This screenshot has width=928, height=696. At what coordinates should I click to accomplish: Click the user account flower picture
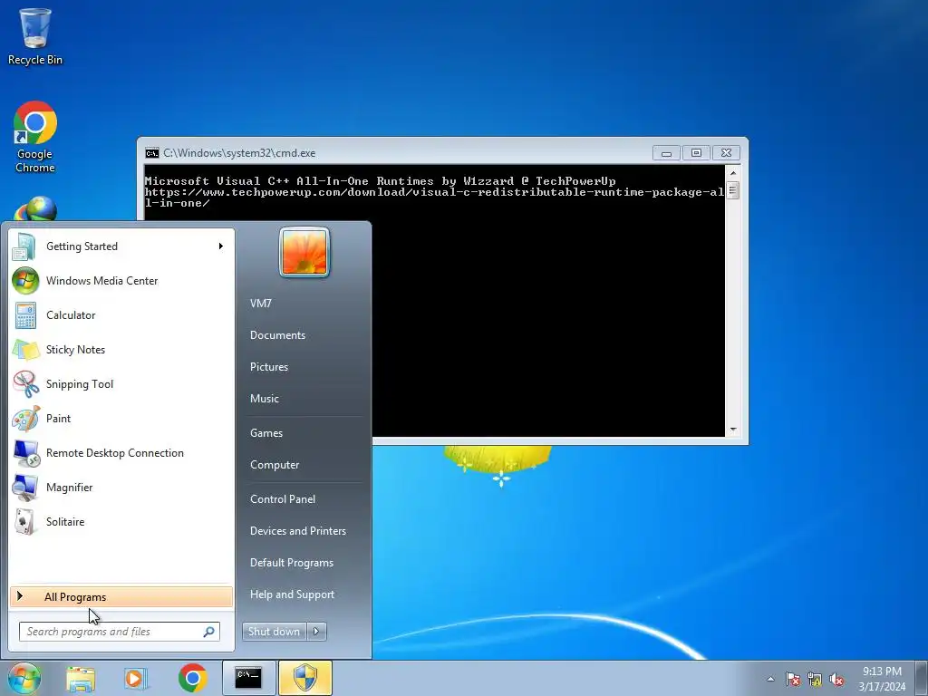pos(304,253)
